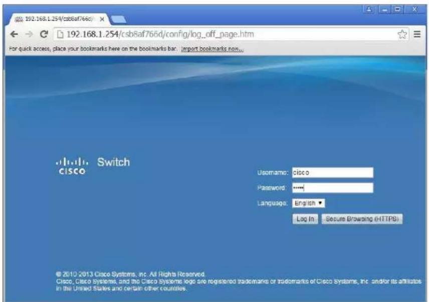Open the Language dropdown set to English
The width and height of the screenshot is (429, 302).
click(308, 203)
